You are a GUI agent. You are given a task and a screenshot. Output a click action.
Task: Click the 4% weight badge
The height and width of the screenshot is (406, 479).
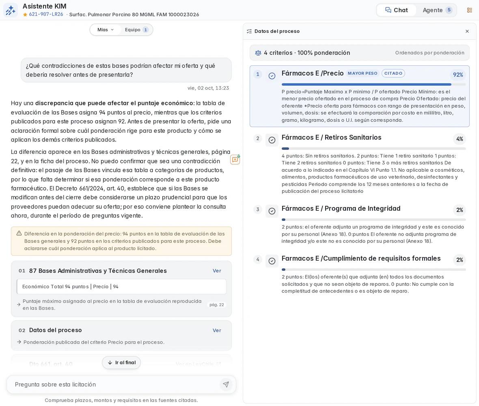click(460, 139)
